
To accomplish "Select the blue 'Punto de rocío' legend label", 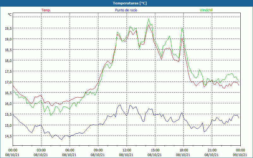I will (126, 10).
